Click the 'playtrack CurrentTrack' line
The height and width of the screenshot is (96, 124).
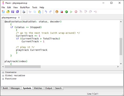coord(32,50)
